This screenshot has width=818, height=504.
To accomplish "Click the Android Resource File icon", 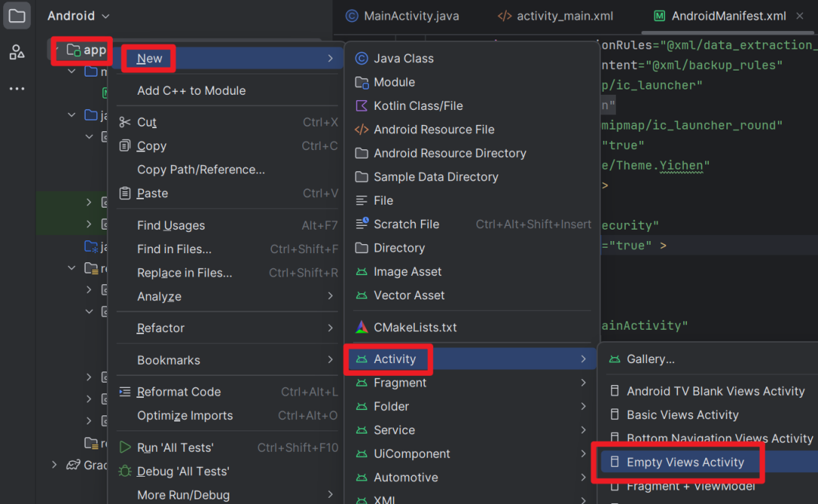I will 361,130.
